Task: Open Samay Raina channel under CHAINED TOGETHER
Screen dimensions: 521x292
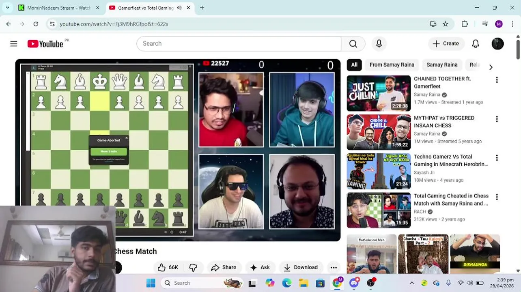Action: (427, 94)
